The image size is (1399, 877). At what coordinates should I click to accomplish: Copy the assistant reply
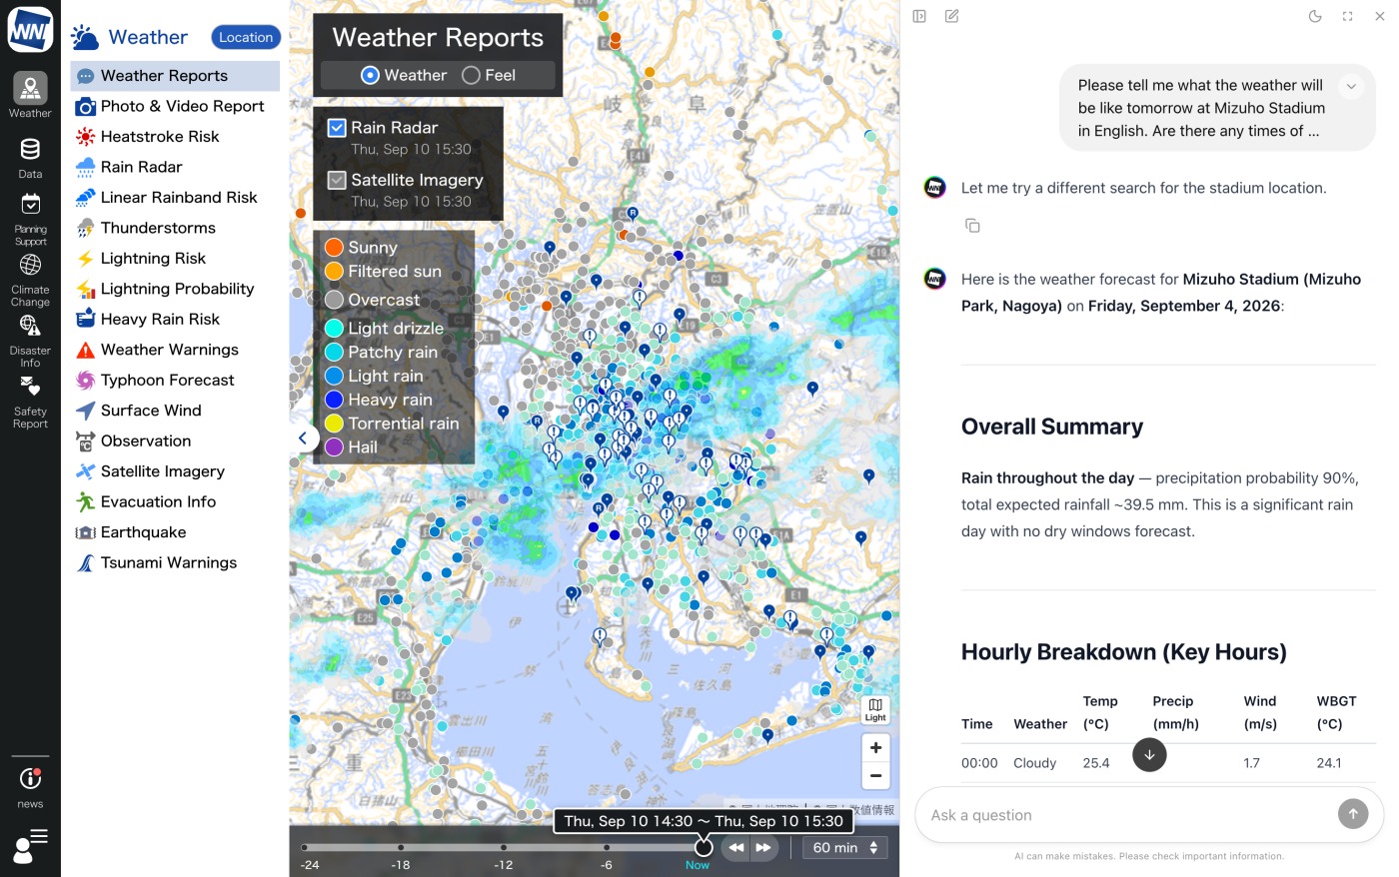972,226
